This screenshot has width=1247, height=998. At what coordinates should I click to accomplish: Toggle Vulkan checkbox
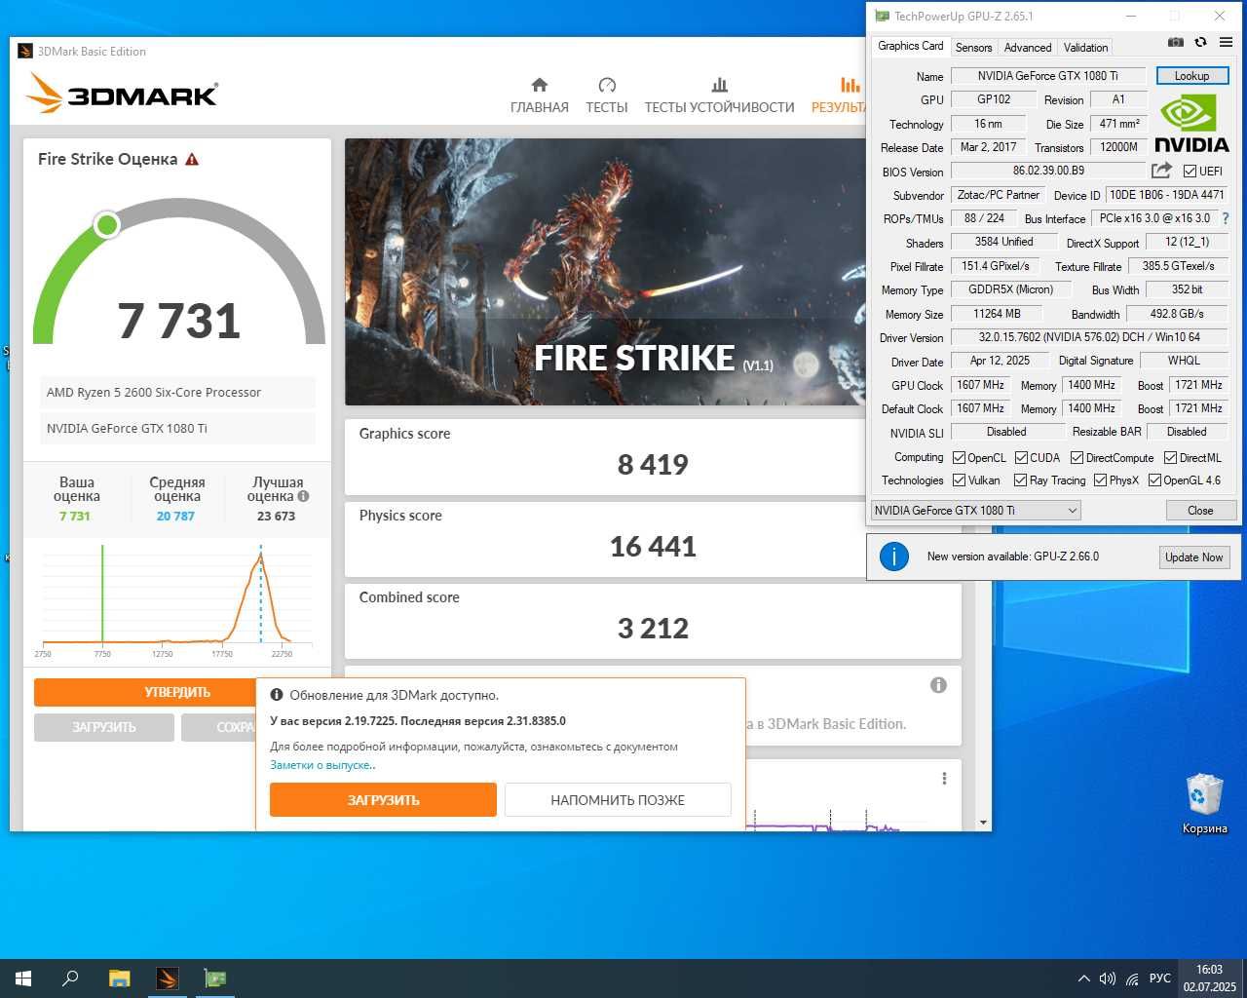click(x=959, y=480)
